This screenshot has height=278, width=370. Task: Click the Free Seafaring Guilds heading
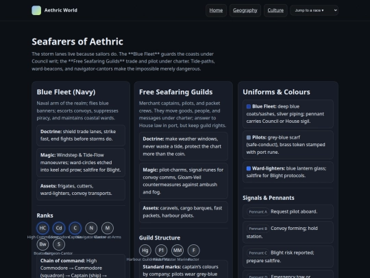click(176, 92)
